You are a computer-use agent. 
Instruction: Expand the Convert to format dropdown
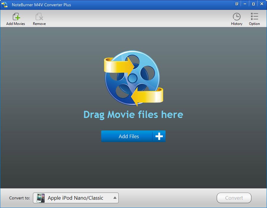[76, 198]
